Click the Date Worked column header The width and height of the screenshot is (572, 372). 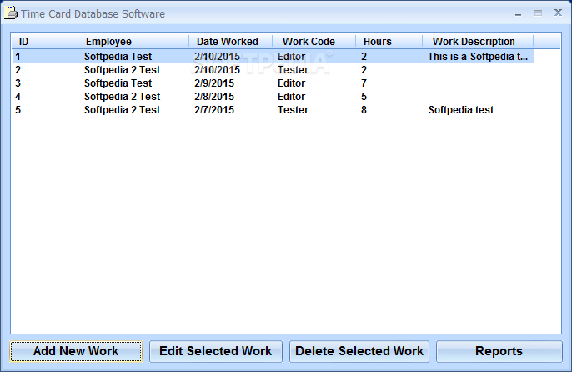click(230, 41)
